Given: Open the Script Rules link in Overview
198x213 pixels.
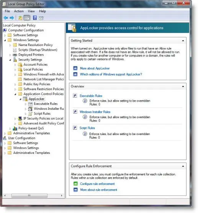Looking at the screenshot, I should coord(87,128).
